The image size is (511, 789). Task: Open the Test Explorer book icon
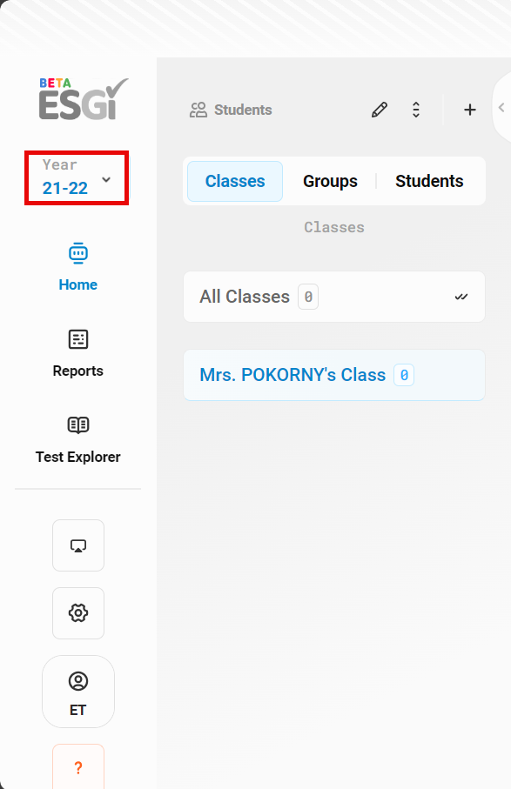point(78,425)
